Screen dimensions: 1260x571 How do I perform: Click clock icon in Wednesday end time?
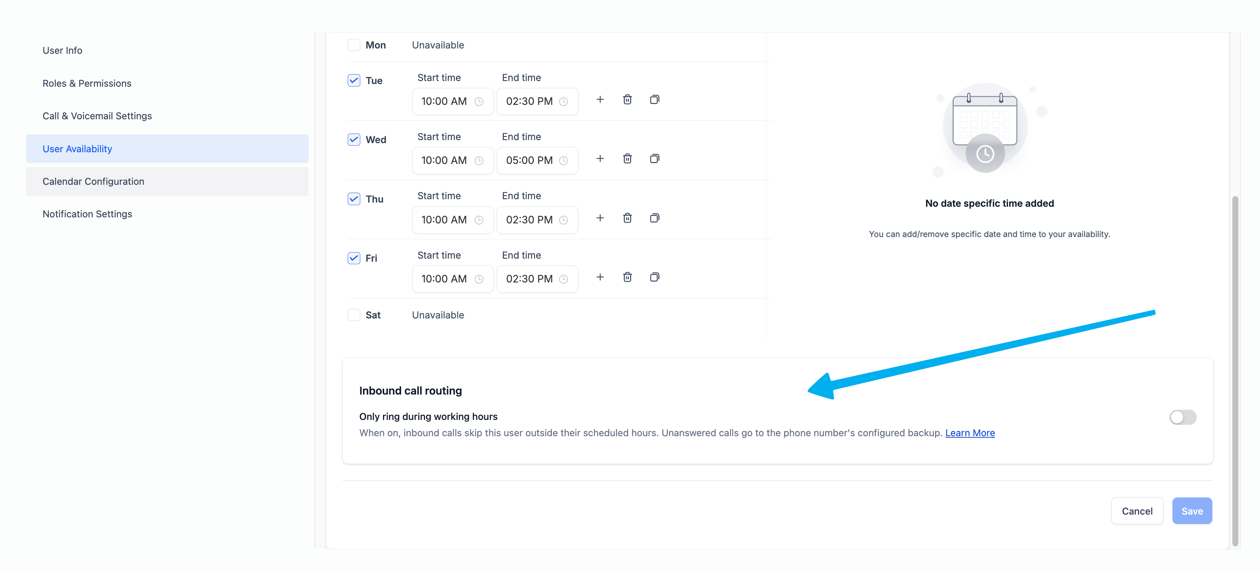click(563, 161)
